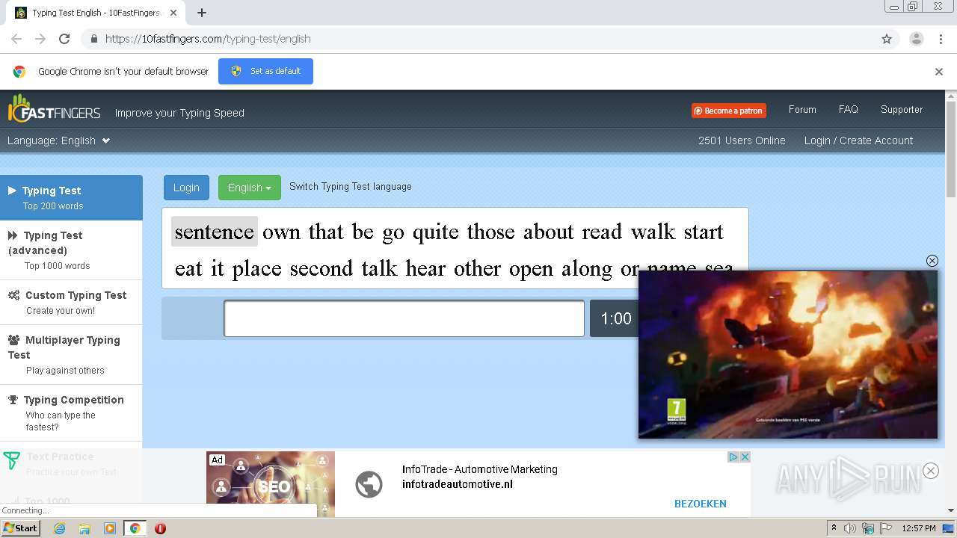Open a new browser tab
The height and width of the screenshot is (538, 957).
[202, 13]
